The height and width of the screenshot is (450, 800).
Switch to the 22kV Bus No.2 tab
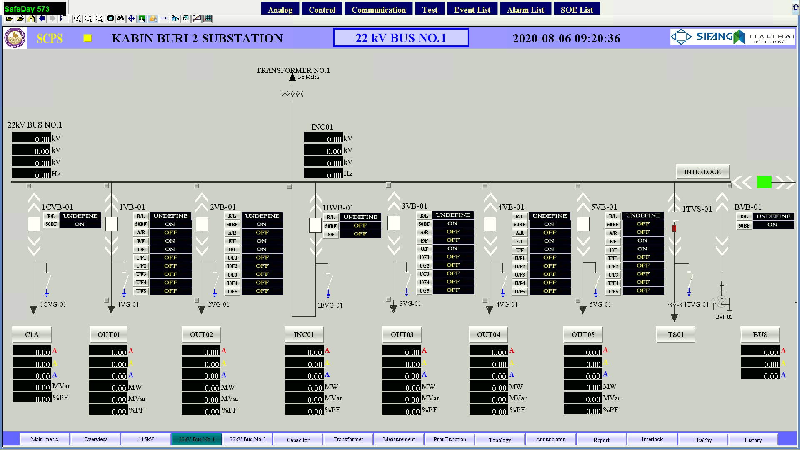point(247,439)
